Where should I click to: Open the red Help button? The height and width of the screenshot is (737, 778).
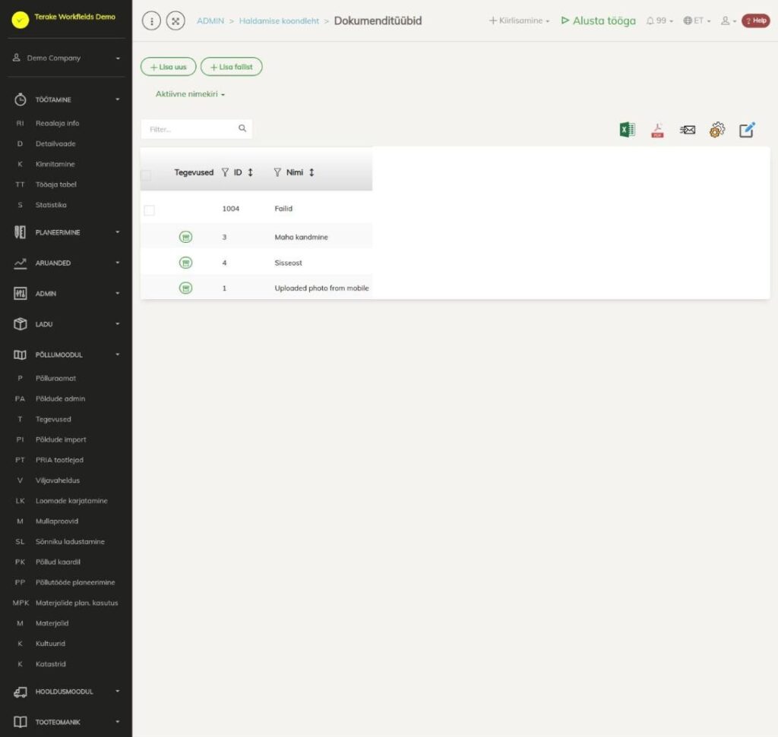(756, 20)
